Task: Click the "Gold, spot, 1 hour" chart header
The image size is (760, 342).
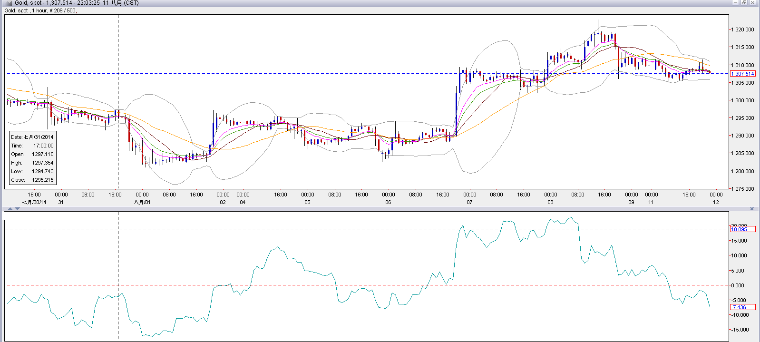Action: (x=40, y=10)
